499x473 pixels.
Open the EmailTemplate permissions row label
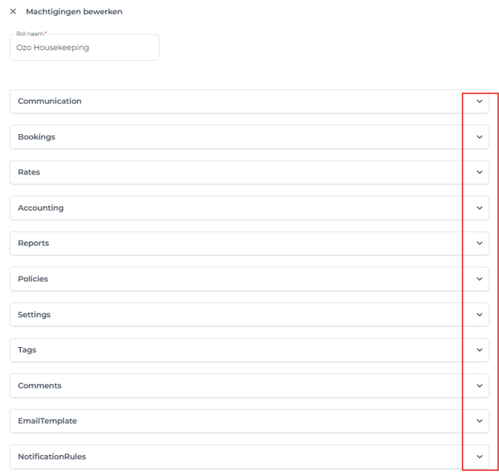pos(48,421)
